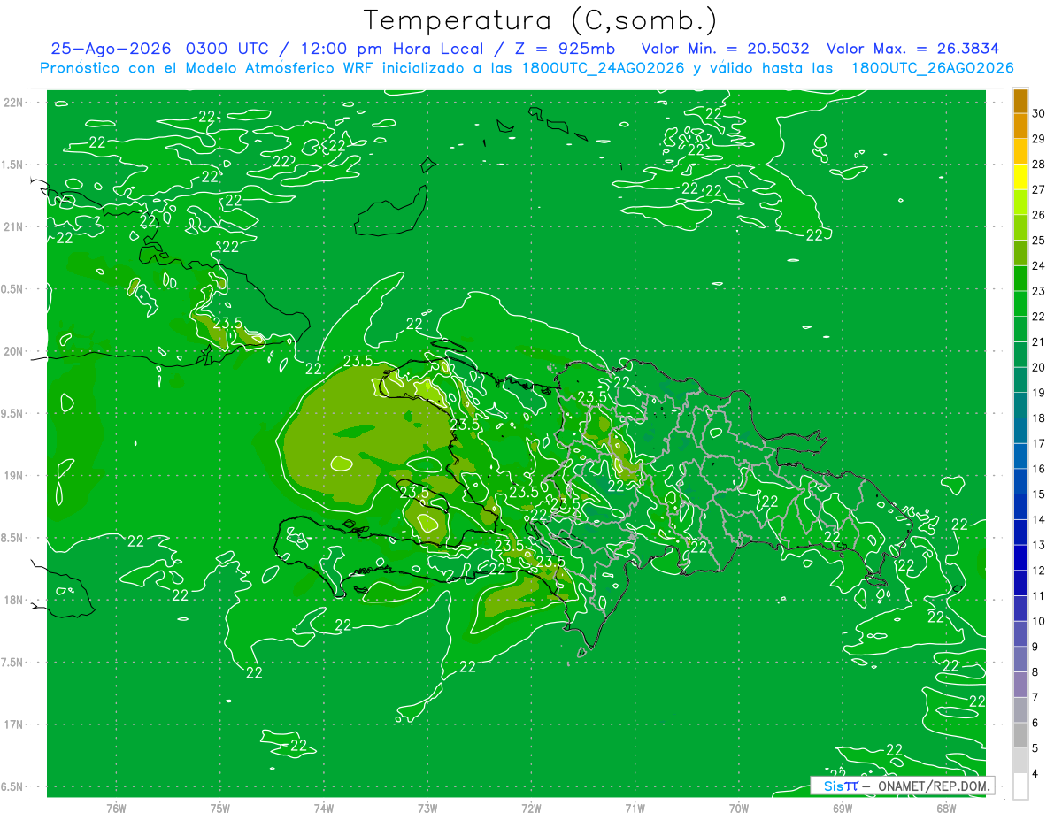1062x820 pixels.
Task: Click the white legend swatch below 4
Action: click(x=1020, y=786)
